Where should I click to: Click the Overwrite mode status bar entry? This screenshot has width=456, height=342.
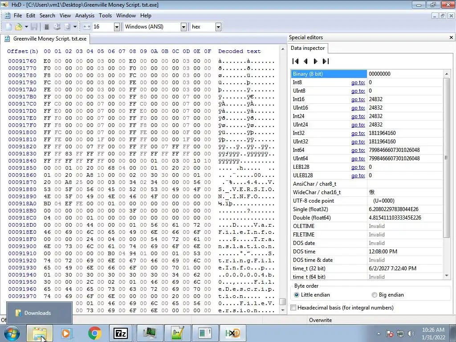coord(320,320)
